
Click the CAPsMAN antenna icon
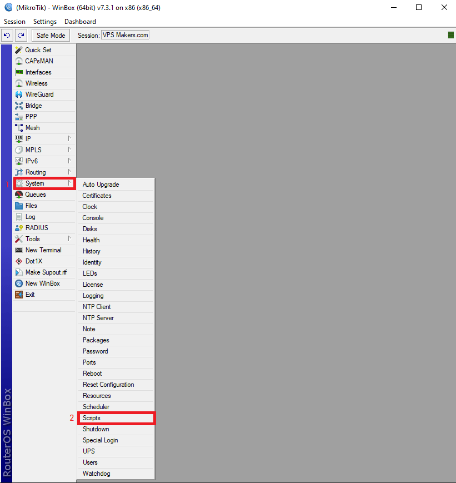tap(19, 61)
